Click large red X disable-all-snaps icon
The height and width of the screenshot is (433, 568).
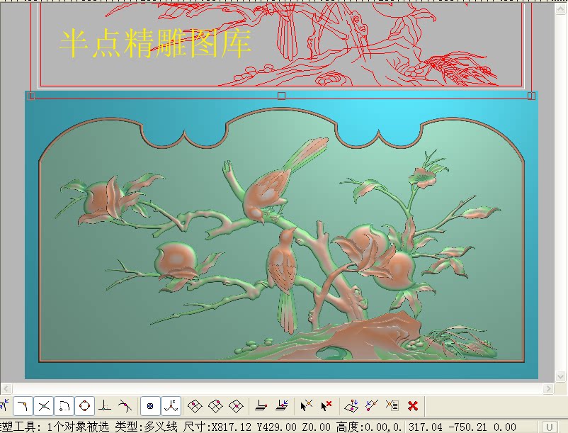[413, 405]
